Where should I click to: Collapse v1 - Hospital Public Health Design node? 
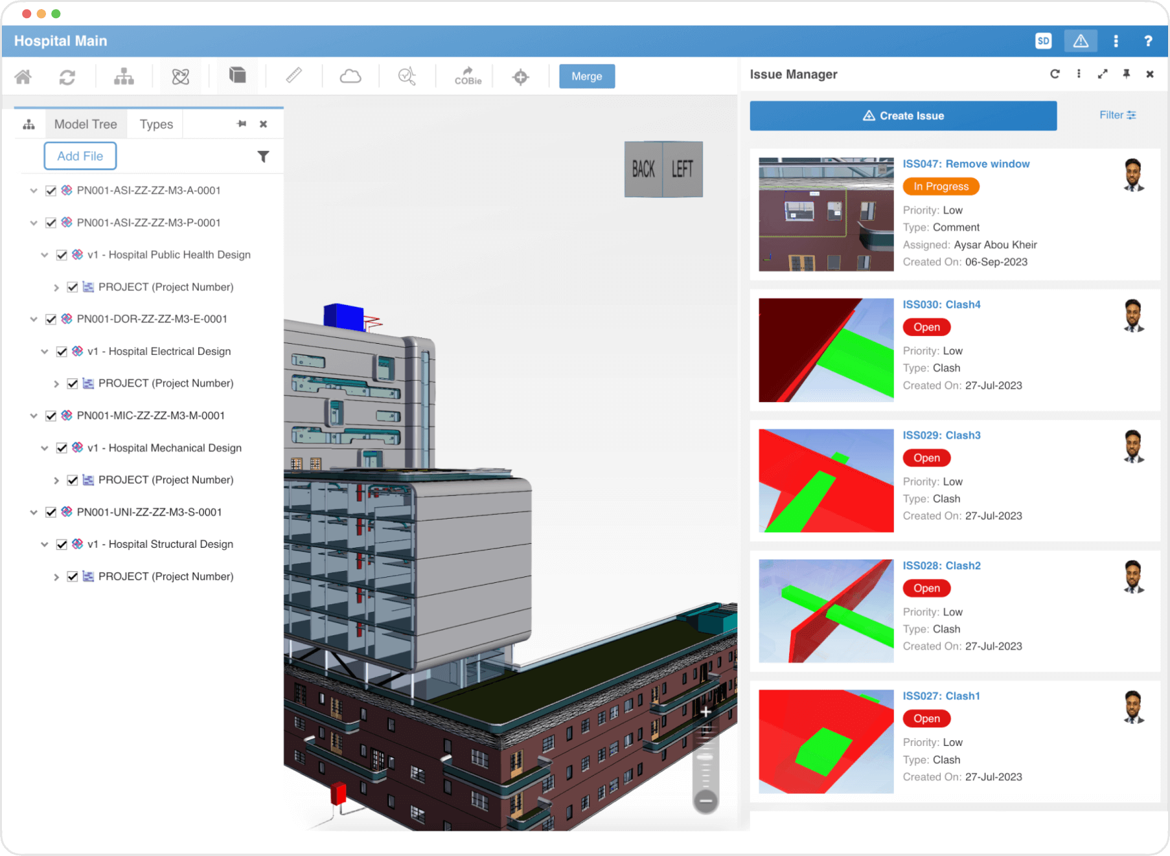pos(45,255)
